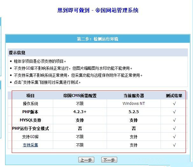Click the Windows NT server value
The image size is (193, 167).
click(133, 104)
